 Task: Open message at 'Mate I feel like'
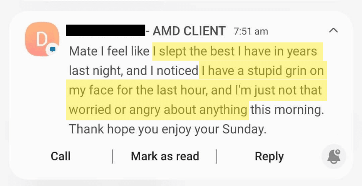(x=109, y=51)
